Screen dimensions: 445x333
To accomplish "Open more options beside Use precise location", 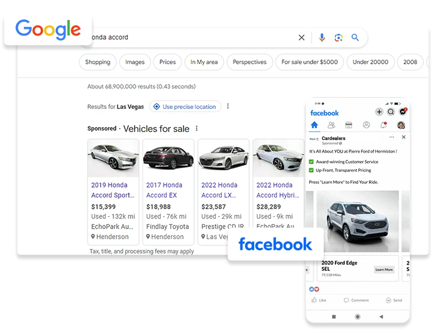I will click(228, 106).
